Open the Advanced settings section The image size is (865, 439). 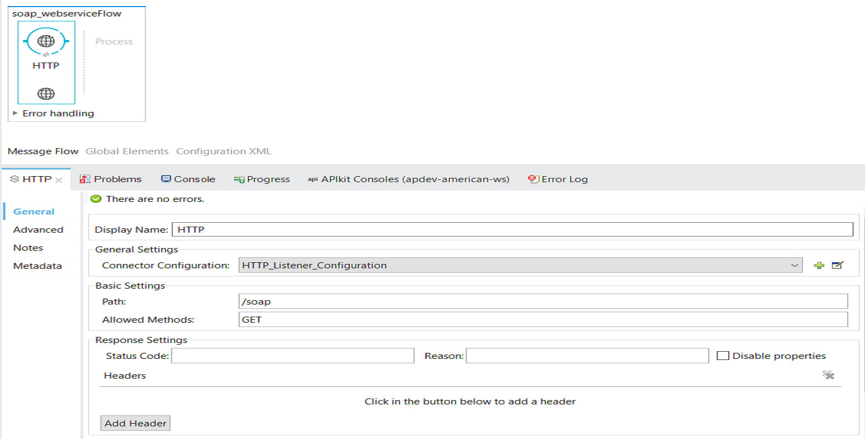(x=38, y=230)
